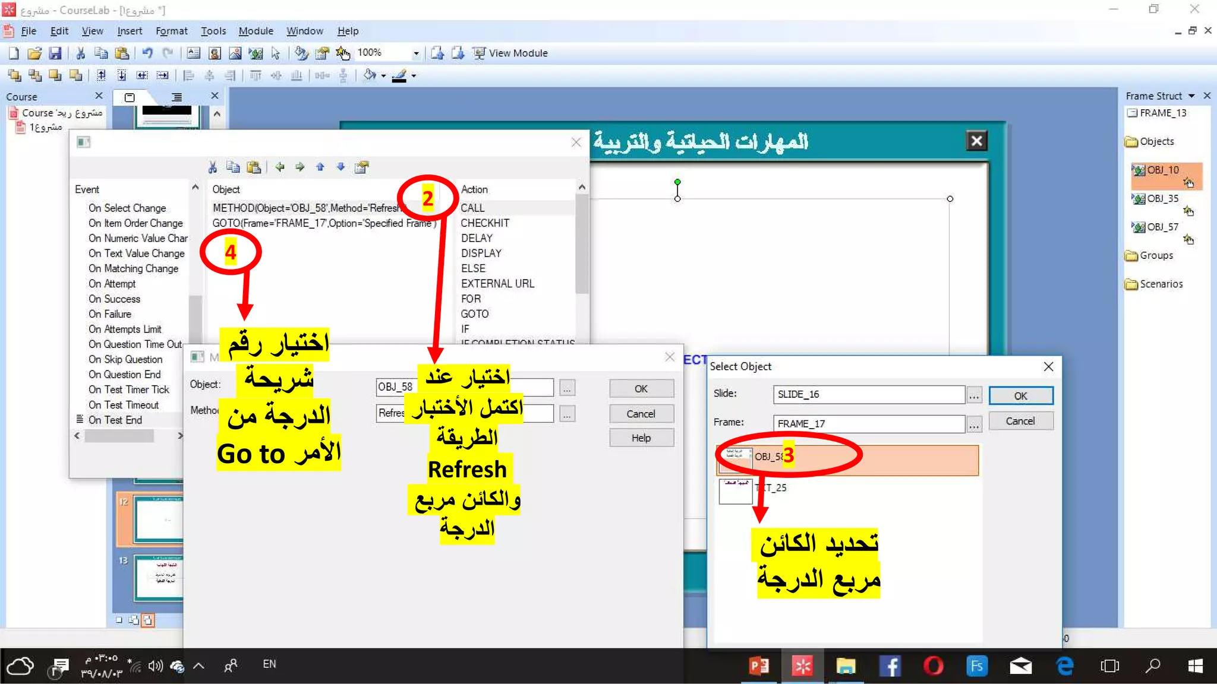Select the EXTERNAL URL action
The width and height of the screenshot is (1217, 684).
[498, 284]
